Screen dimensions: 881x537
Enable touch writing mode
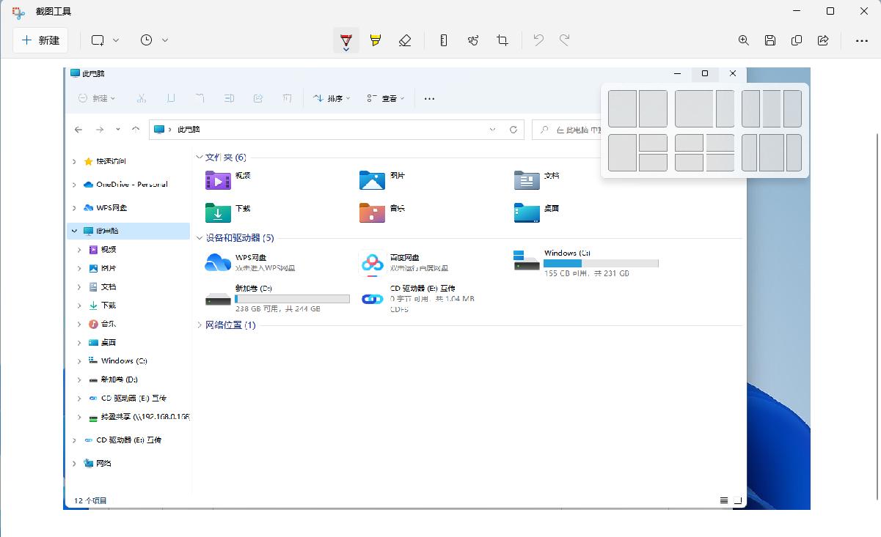tap(473, 40)
